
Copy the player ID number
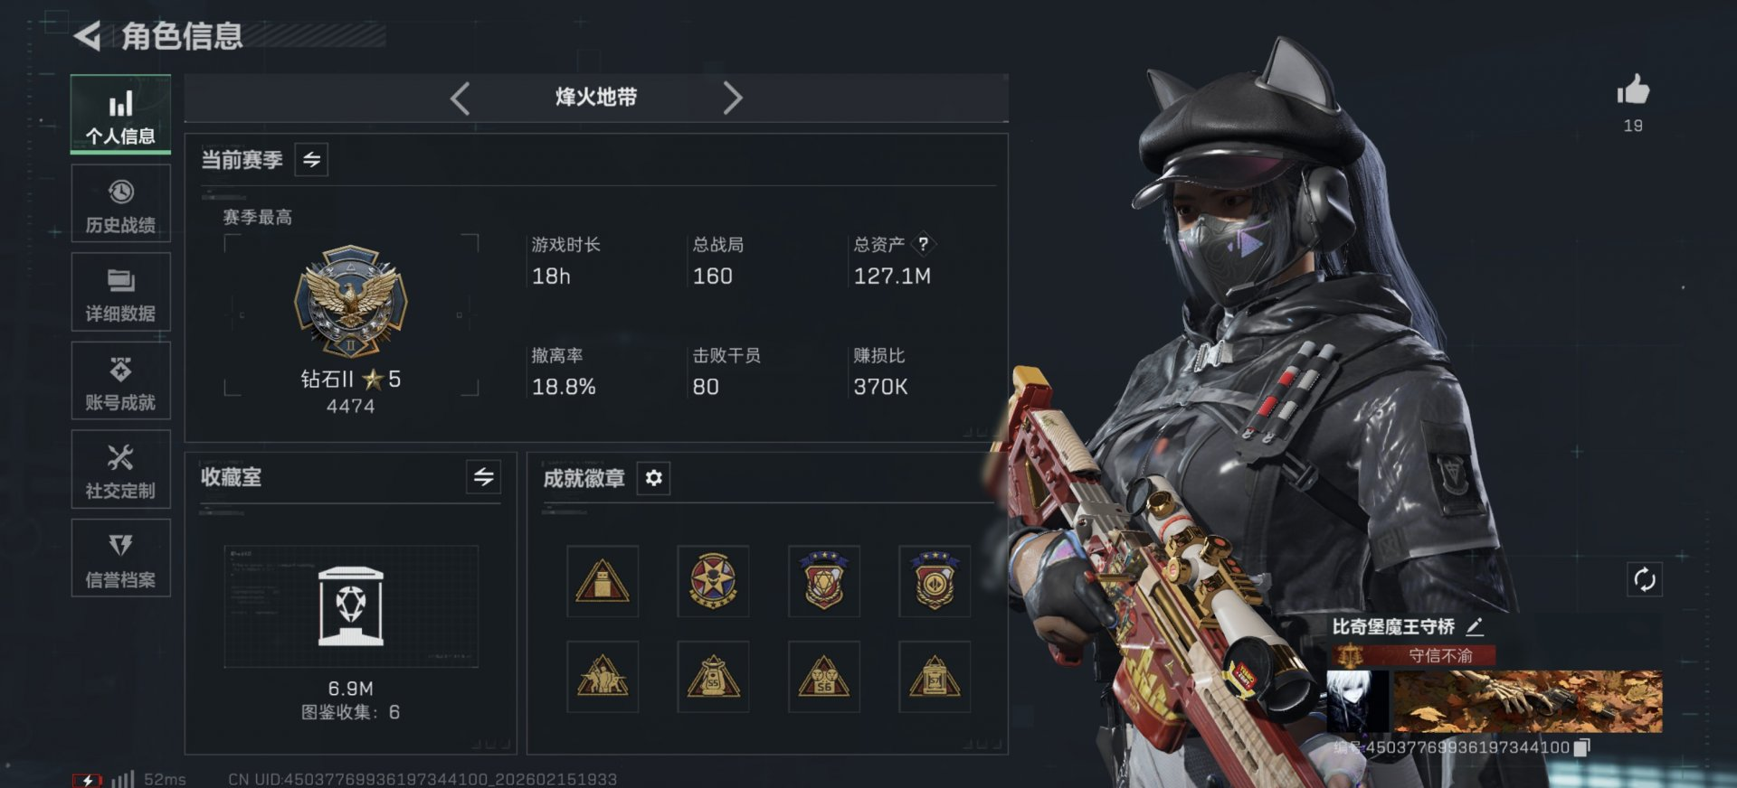(1582, 747)
